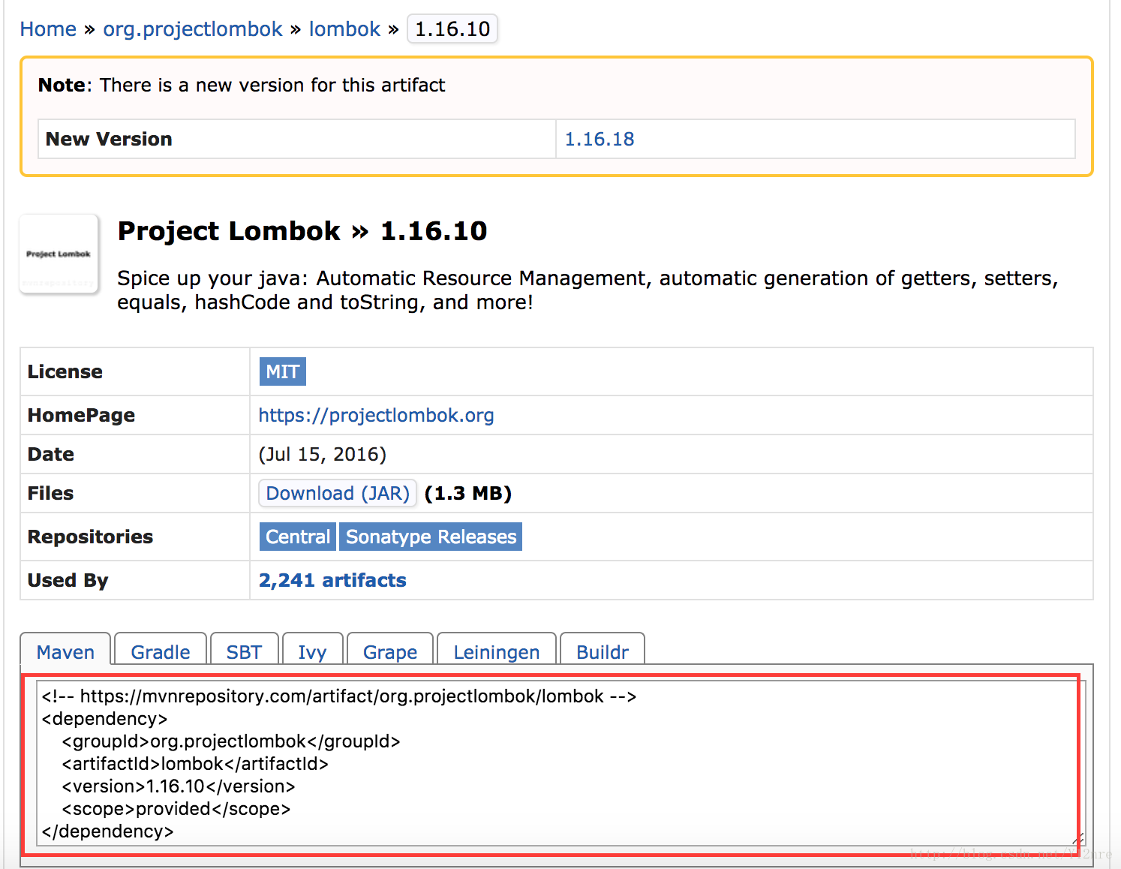Click the textarea resize handle corner
Screen dimensions: 1121x869
coord(1078,839)
